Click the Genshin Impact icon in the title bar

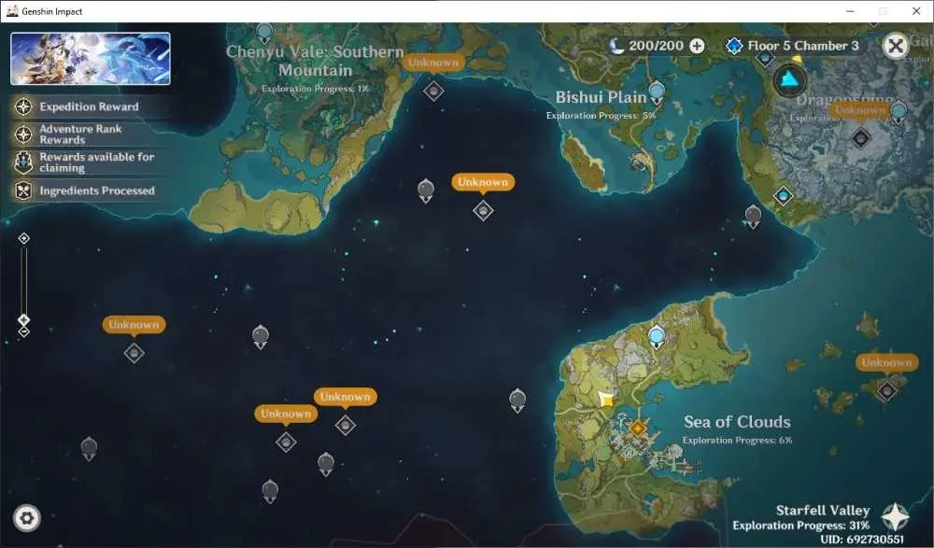pyautogui.click(x=12, y=10)
